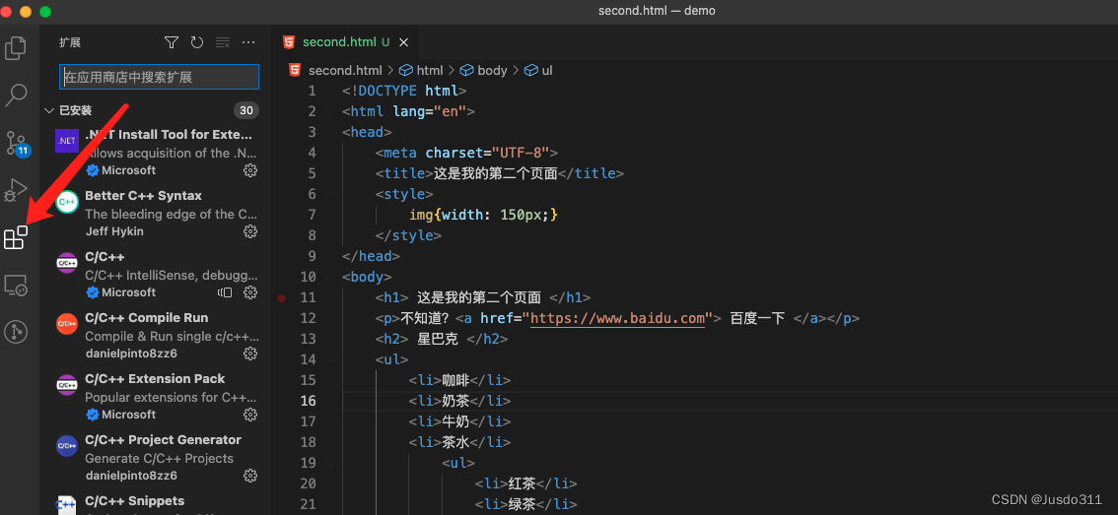Close the second.html editor tab
1118x515 pixels.
point(403,42)
